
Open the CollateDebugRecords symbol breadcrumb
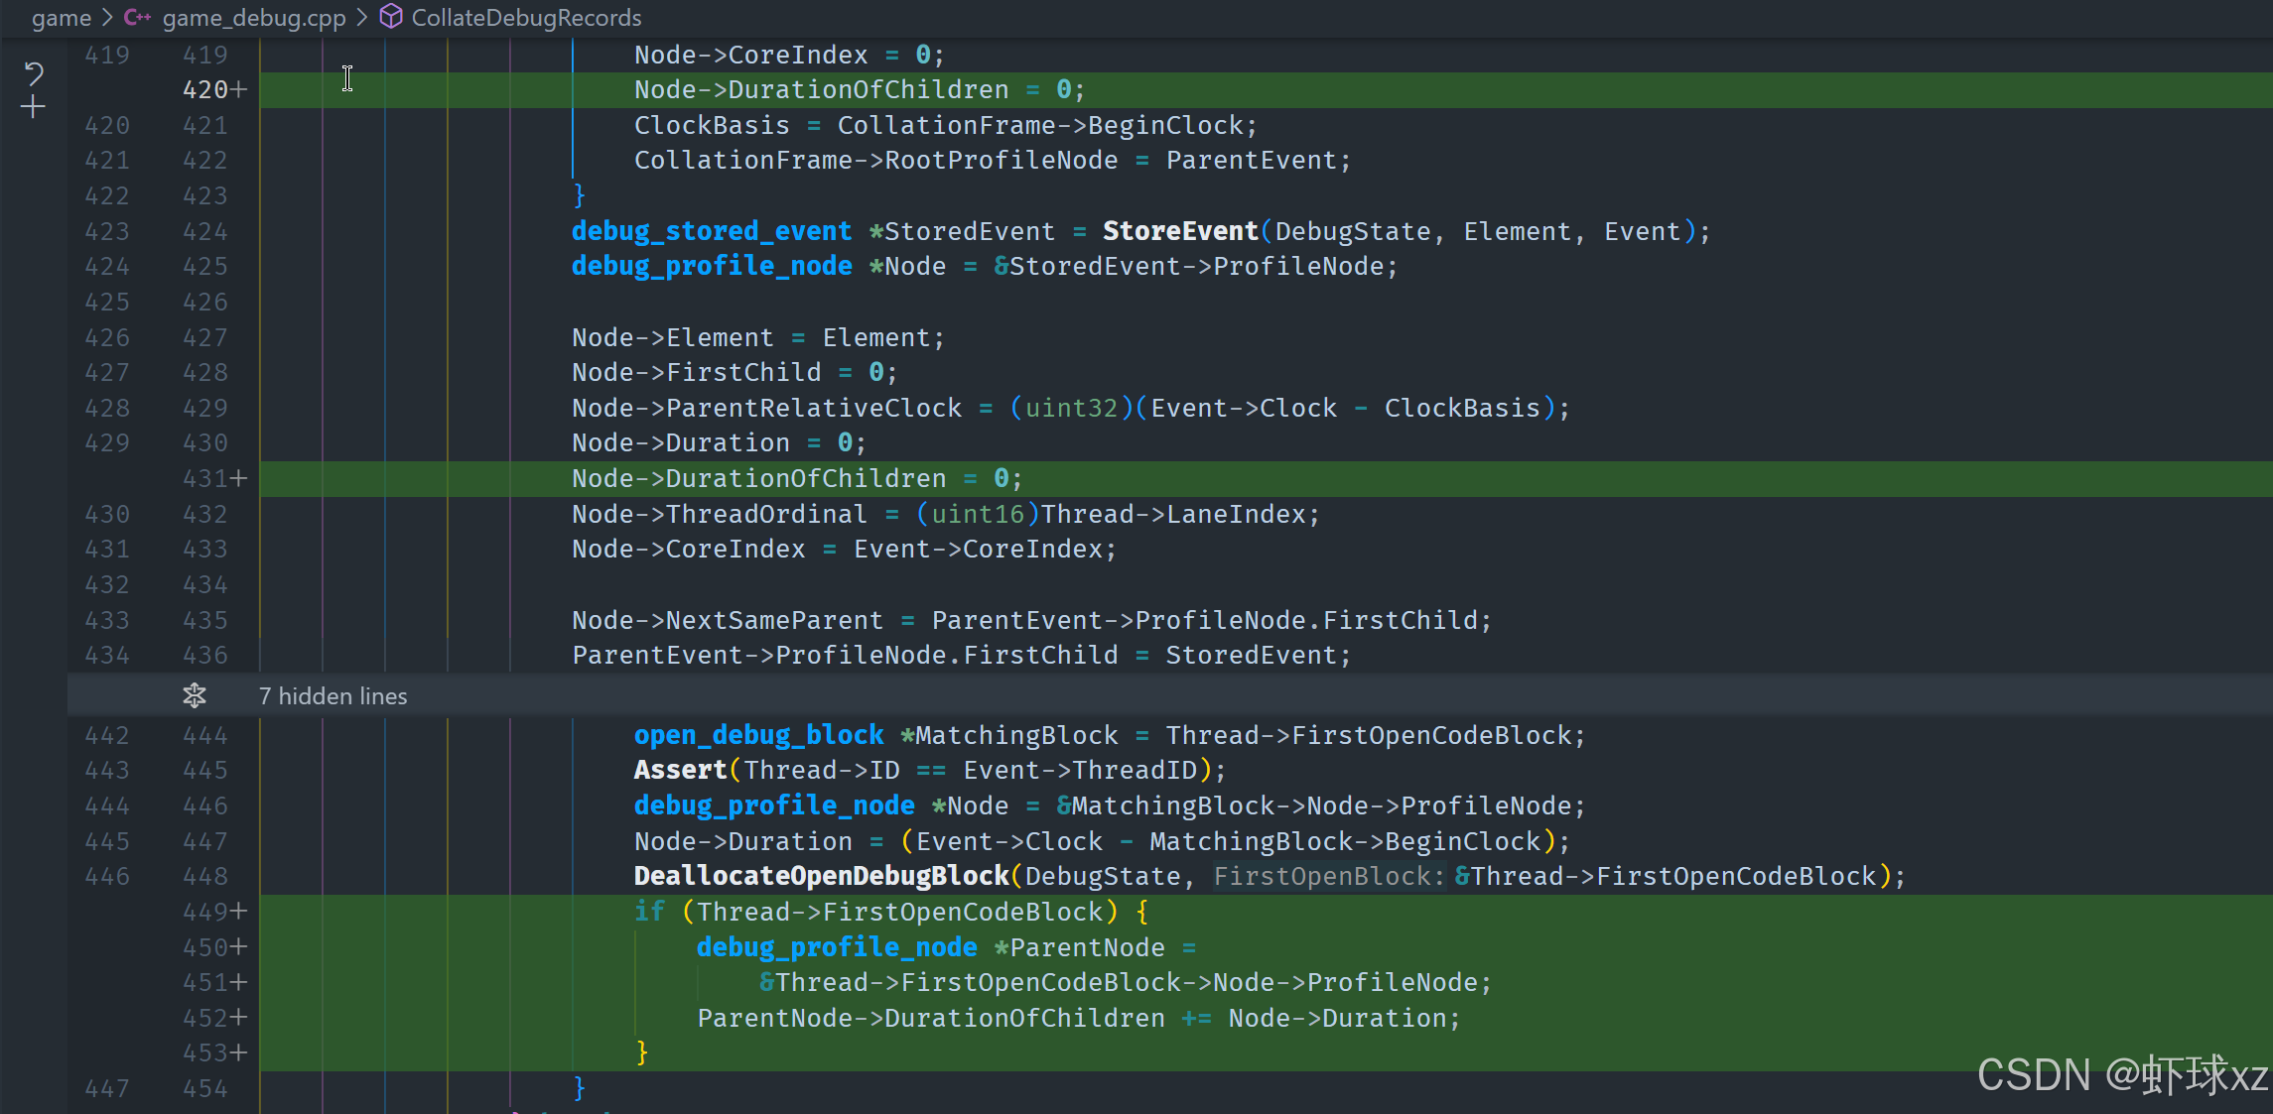pyautogui.click(x=526, y=17)
